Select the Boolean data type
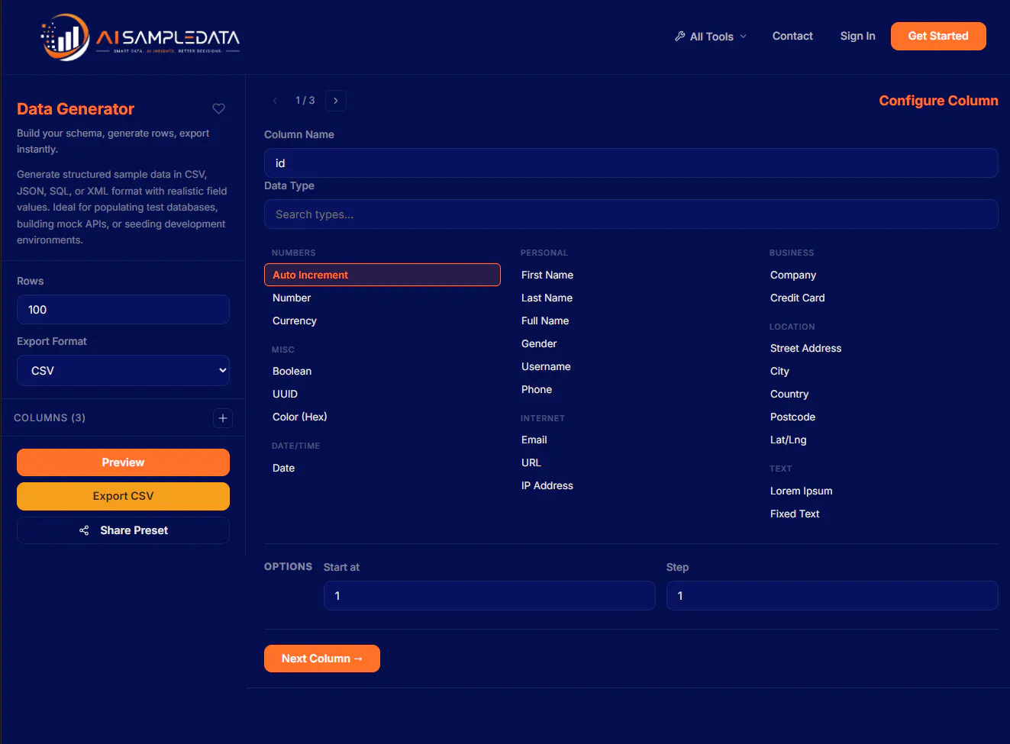The height and width of the screenshot is (744, 1010). (x=292, y=372)
